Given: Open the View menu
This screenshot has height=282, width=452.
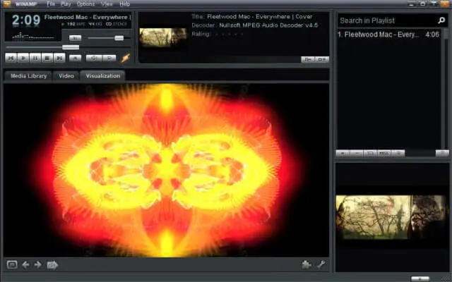Looking at the screenshot, I should [x=107, y=4].
